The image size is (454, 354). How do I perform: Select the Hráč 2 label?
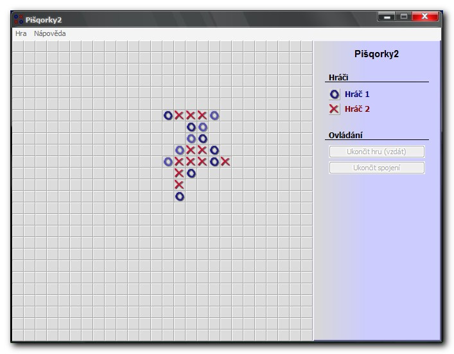click(357, 109)
